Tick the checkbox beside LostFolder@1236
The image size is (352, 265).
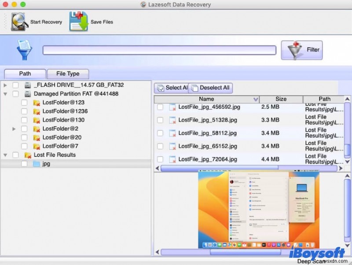(x=24, y=111)
